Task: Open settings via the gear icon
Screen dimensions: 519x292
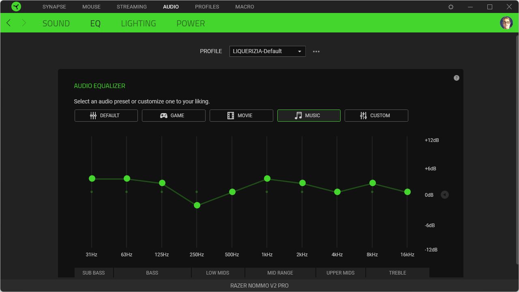Action: click(x=451, y=7)
